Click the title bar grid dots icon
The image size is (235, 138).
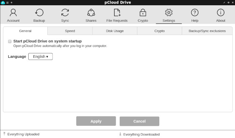click(7, 3)
